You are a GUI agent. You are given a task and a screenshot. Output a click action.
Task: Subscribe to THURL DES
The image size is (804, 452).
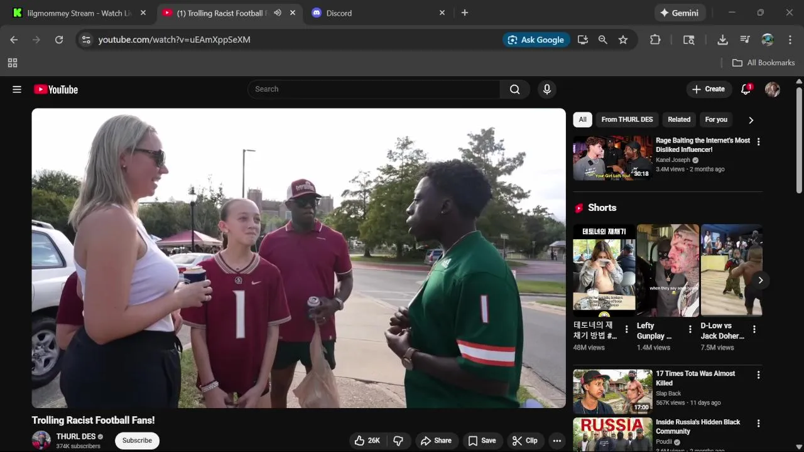click(x=137, y=441)
